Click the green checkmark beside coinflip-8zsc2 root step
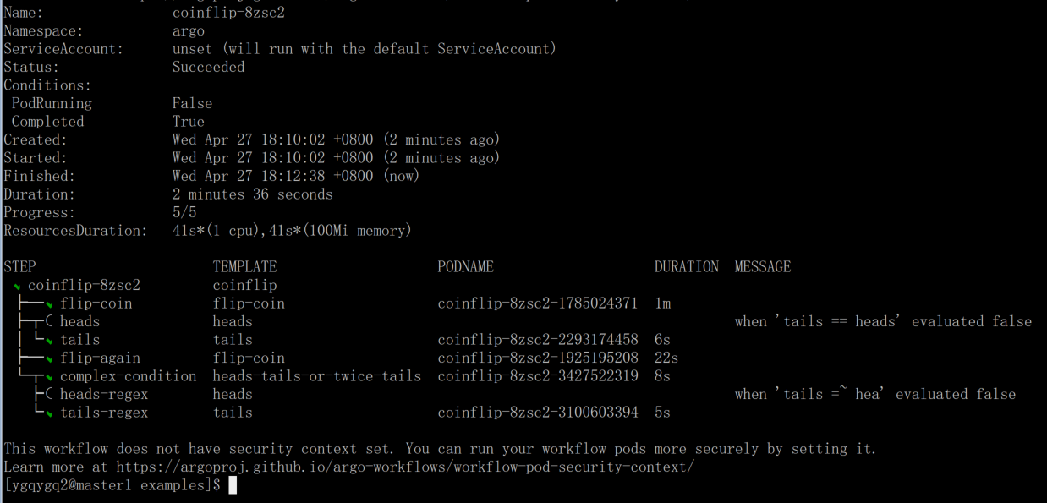Screen dimensions: 1047x503 click(18, 287)
